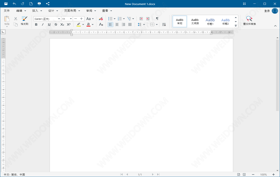Open the Calibri font name dropdown
This screenshot has width=280, height=177.
[58, 19]
